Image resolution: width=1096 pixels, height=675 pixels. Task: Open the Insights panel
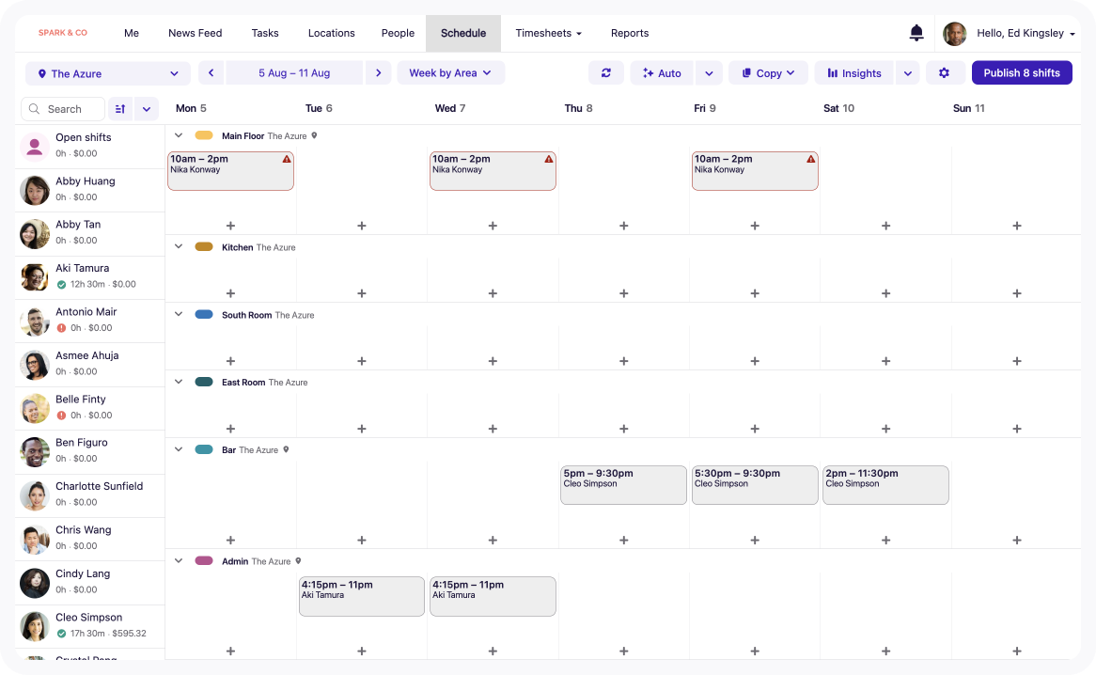tap(853, 72)
